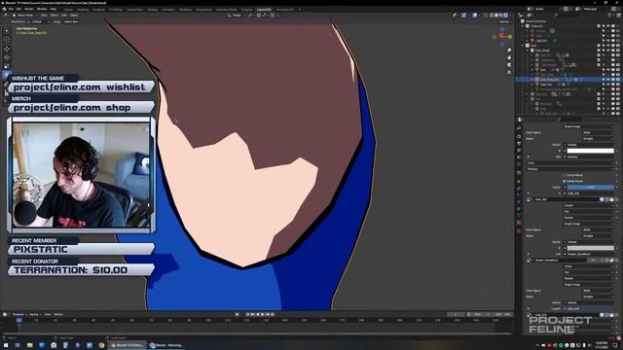
Task: Click the viewport zoom magnifier icon
Action: click(x=509, y=51)
